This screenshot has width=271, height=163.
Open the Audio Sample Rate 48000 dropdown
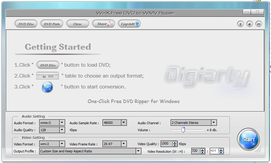coord(124,122)
